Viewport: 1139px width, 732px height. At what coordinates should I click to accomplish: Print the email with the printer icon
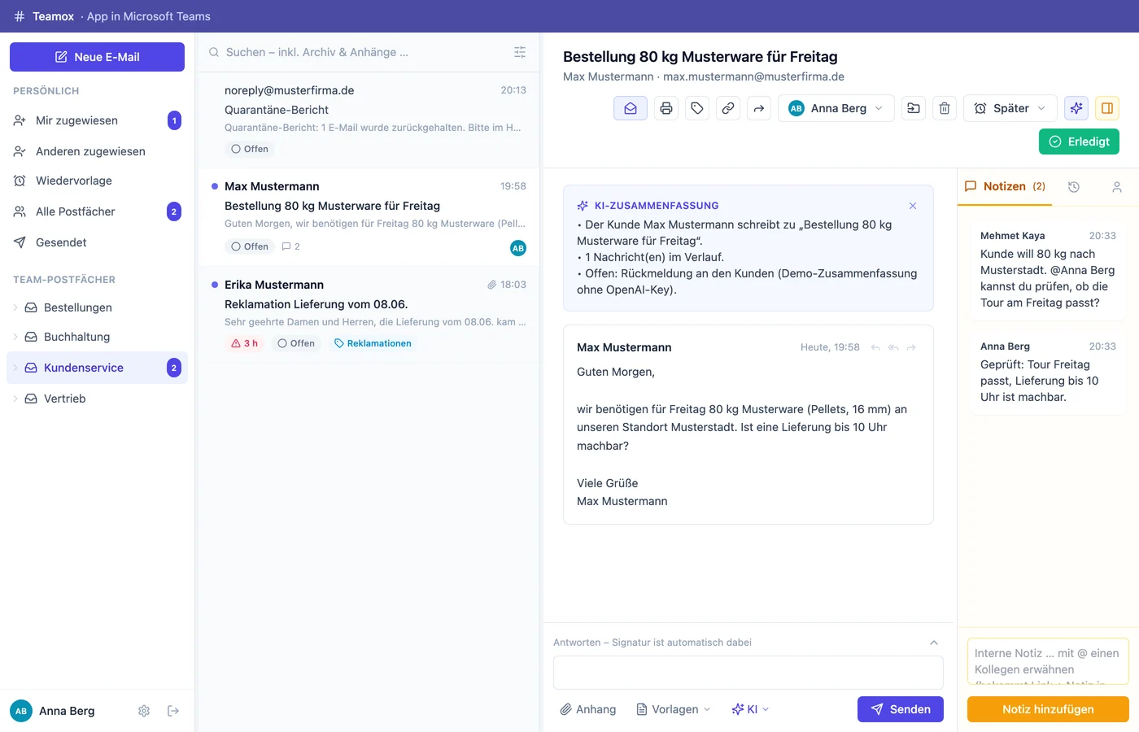tap(666, 108)
